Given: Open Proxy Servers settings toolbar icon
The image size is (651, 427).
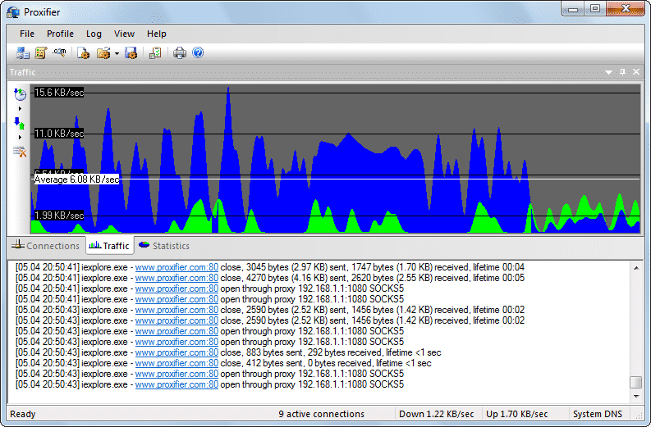Looking at the screenshot, I should pos(22,53).
